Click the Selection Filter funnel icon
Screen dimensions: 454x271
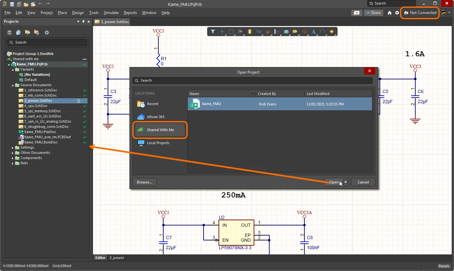[x=213, y=32]
